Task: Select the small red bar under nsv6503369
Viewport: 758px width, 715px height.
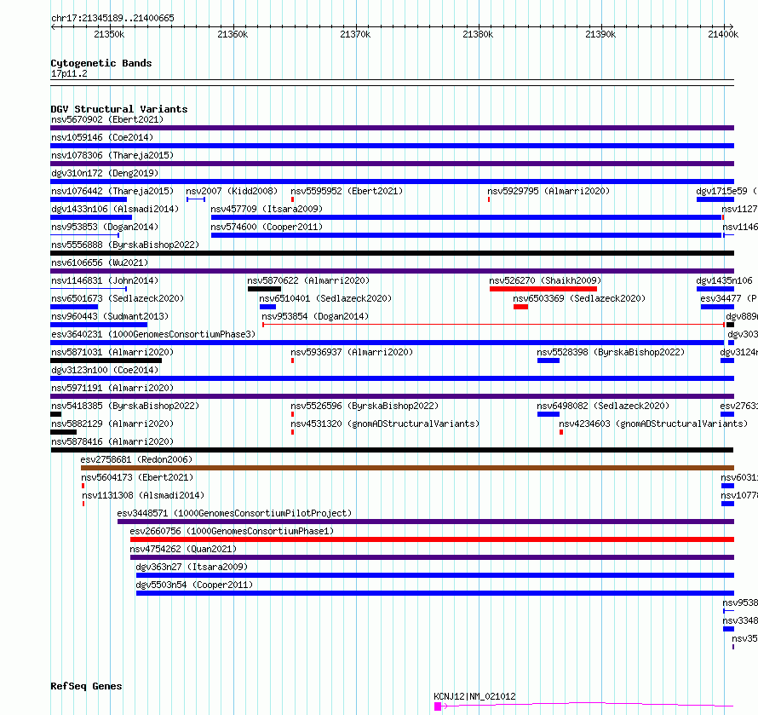Action: [x=520, y=307]
